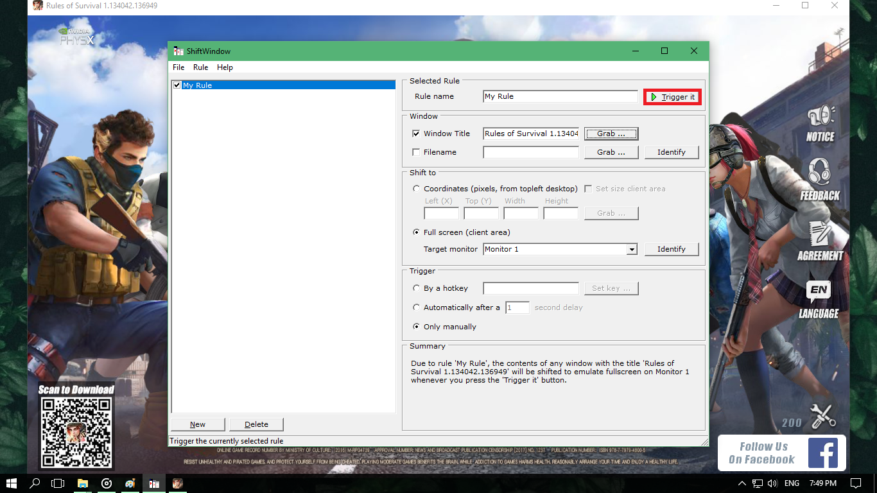
Task: Click the repair tools icon in the game
Action: click(822, 416)
